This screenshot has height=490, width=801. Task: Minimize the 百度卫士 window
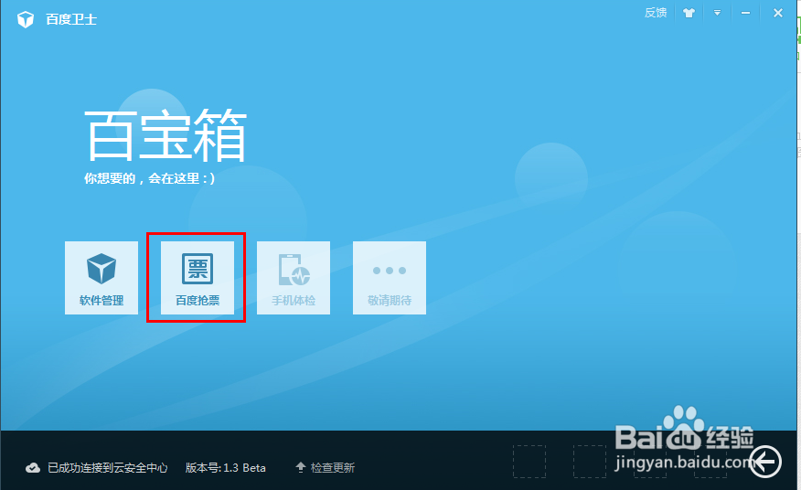746,13
